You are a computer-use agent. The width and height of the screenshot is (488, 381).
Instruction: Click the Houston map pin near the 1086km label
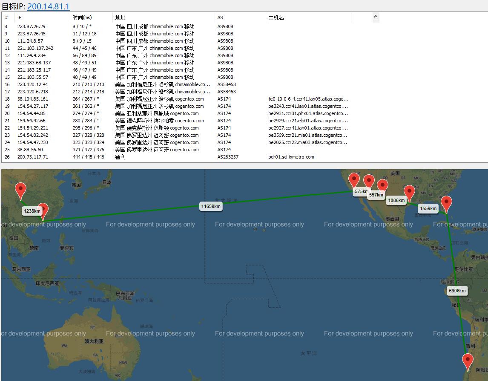(x=409, y=193)
